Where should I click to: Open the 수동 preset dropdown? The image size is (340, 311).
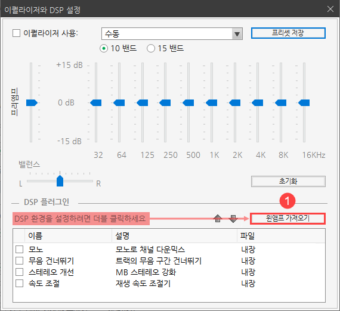pos(172,33)
